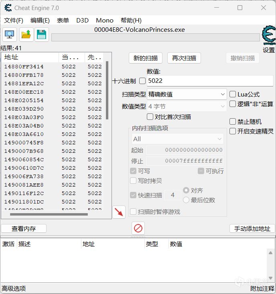
Task: Enable the Lua公式 checkbox
Action: pyautogui.click(x=232, y=94)
